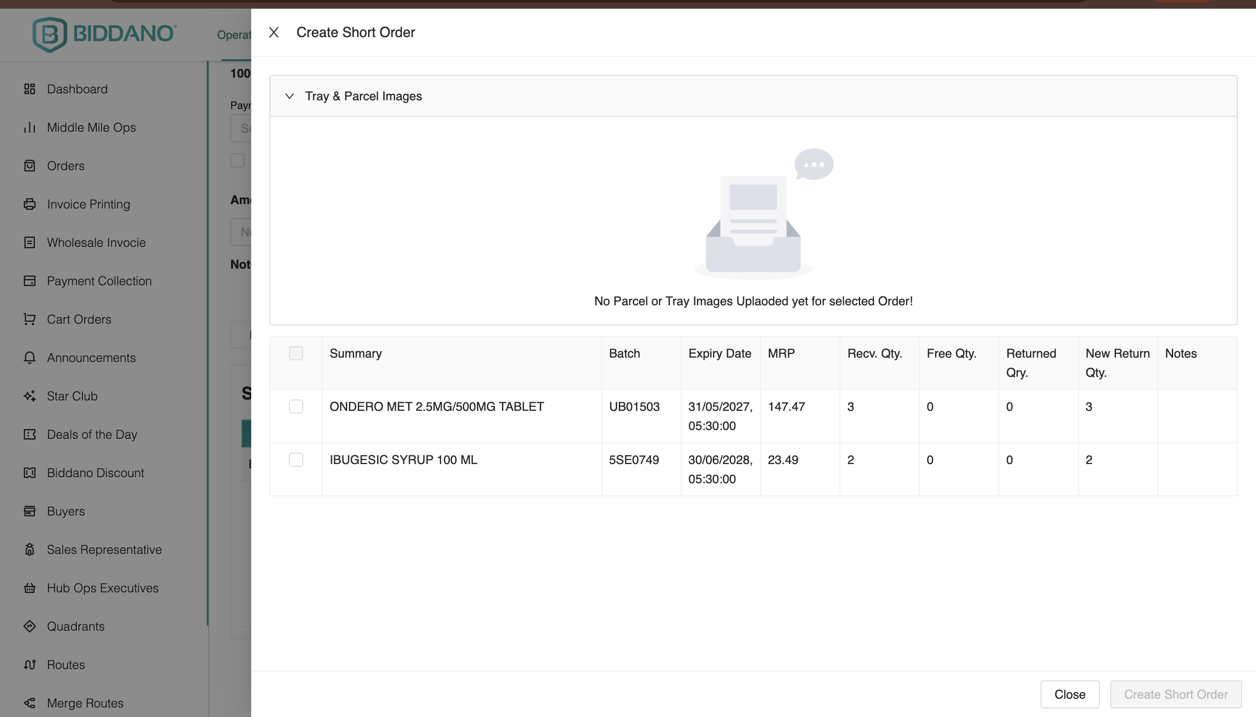
Task: Click the Invoice Printing printer icon
Action: (x=30, y=205)
